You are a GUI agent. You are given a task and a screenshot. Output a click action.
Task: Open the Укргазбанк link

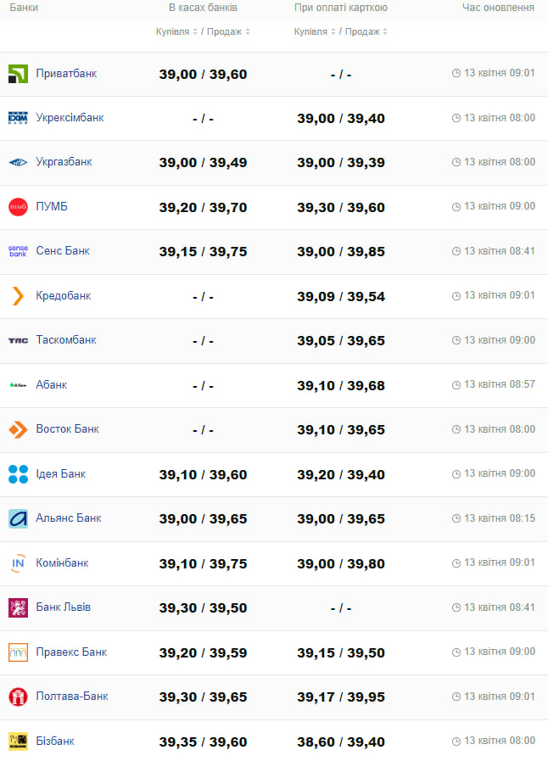click(x=64, y=162)
